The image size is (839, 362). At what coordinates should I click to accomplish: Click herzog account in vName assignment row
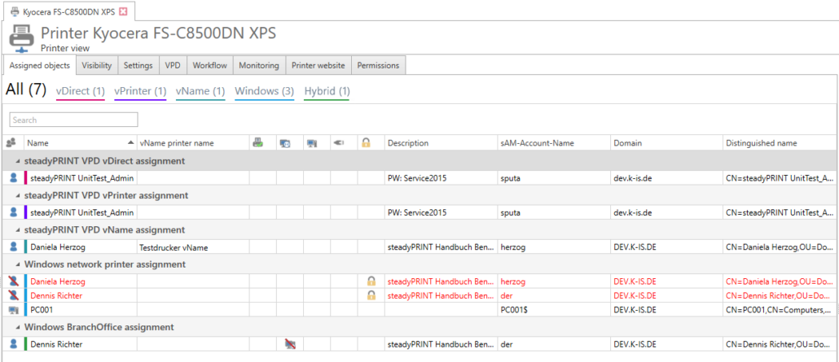coord(553,247)
